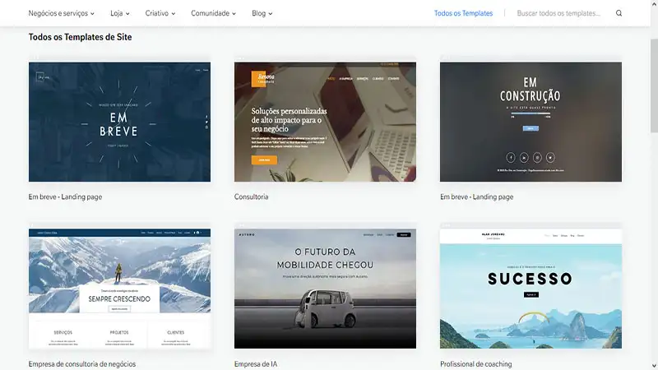Expand the Negócios e serviços menu

[x=61, y=13]
